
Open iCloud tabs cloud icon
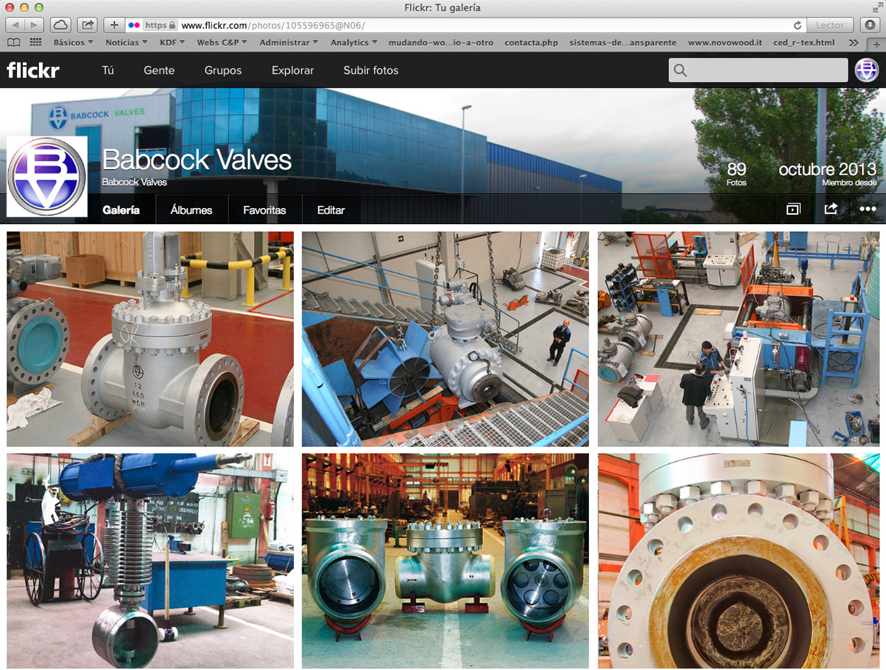[x=60, y=25]
